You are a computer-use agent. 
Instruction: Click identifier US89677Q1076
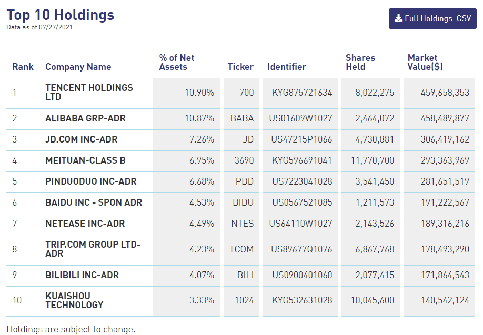[301, 249]
